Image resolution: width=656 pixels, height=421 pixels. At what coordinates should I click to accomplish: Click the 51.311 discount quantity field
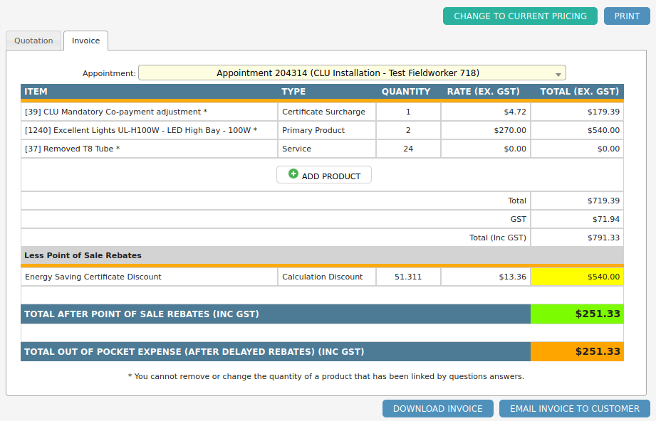[x=408, y=277]
